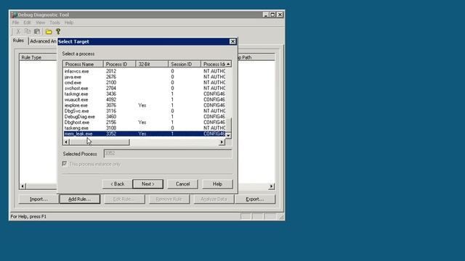Screen dimensions: 465x261
Task: Click process list scroll left arrow
Action: (66, 142)
